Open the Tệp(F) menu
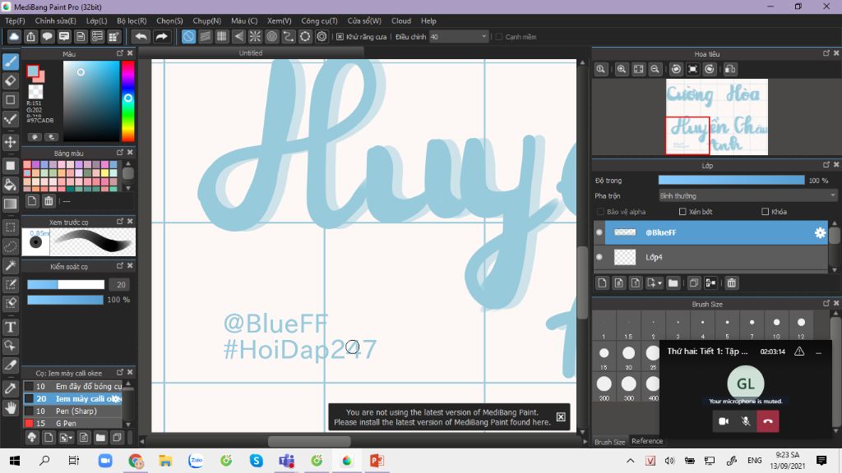Viewport: 842px width, 473px height. click(x=15, y=21)
